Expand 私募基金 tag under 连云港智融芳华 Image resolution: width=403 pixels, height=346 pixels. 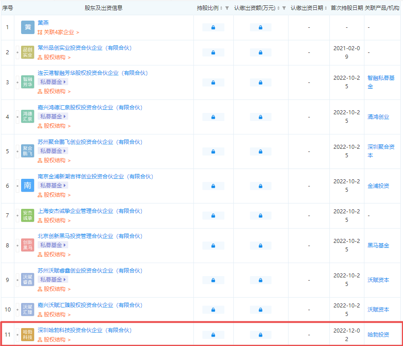[53, 82]
